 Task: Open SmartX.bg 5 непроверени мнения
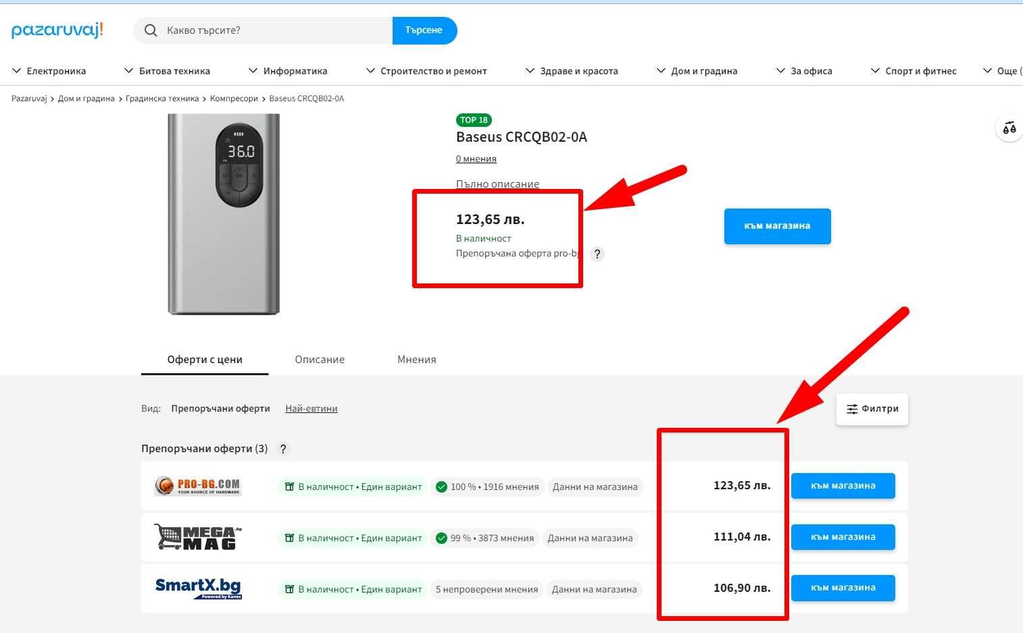coord(487,589)
